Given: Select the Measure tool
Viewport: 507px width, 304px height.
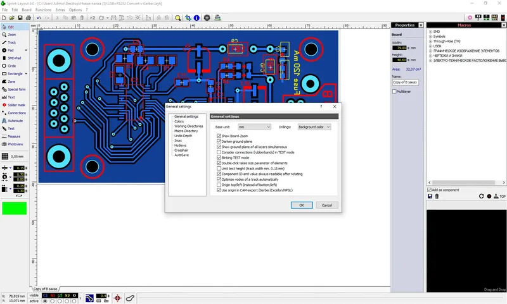Looking at the screenshot, I should tap(14, 137).
